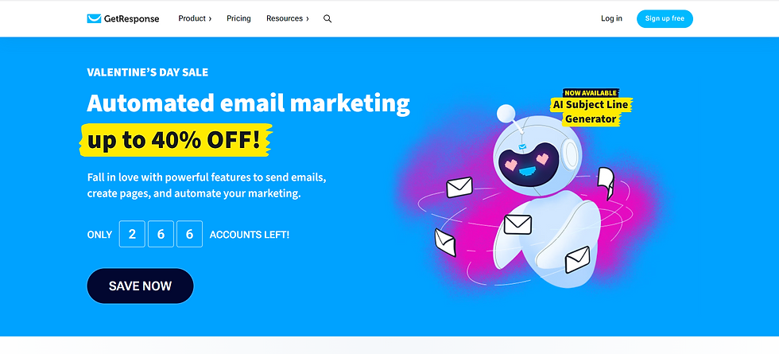This screenshot has width=779, height=354.
Task: Click the SAVE NOW button
Action: 140,286
